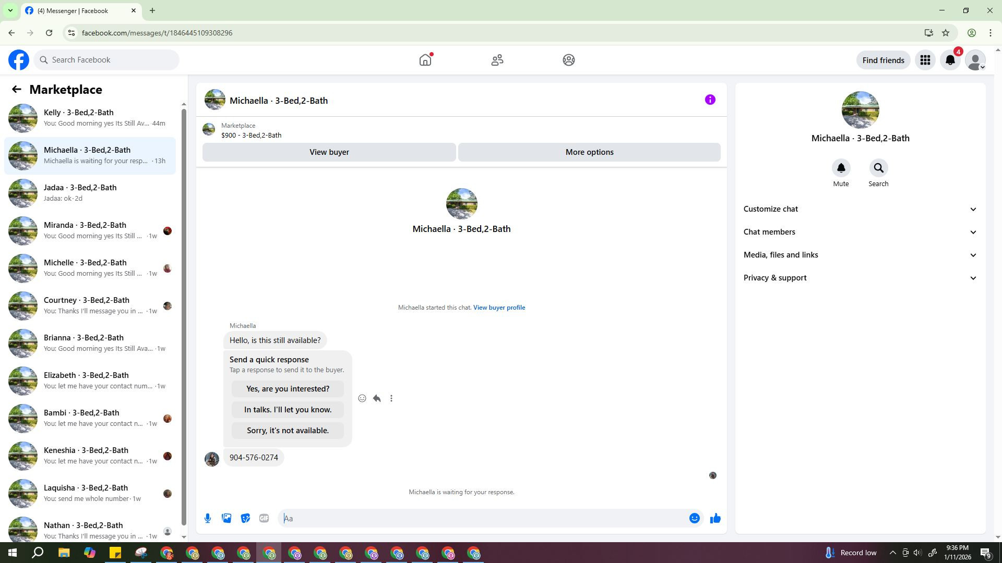This screenshot has height=563, width=1002.
Task: Expand the Privacy & support section
Action: 860,278
